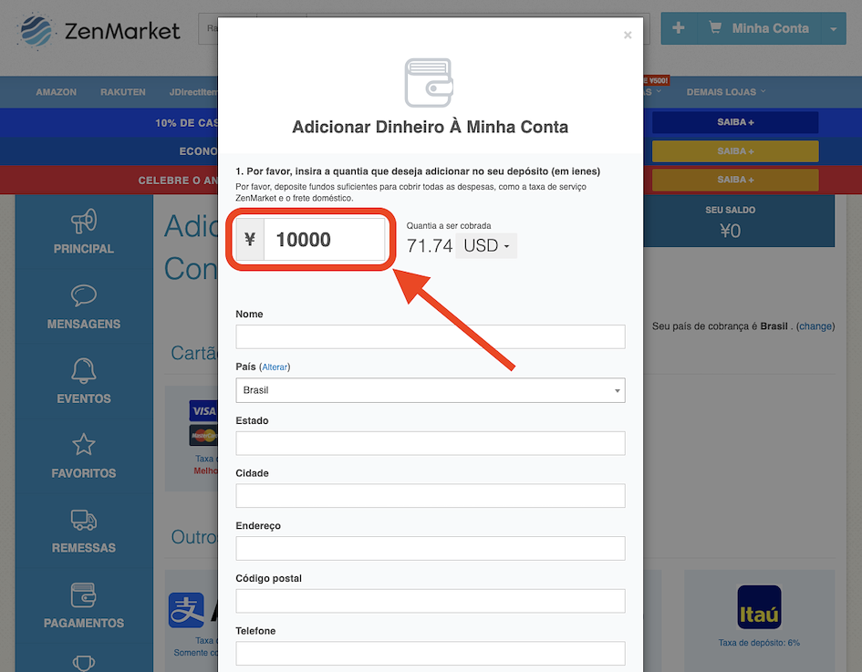Click the MasterCard logo
The image size is (862, 672).
[x=203, y=435]
